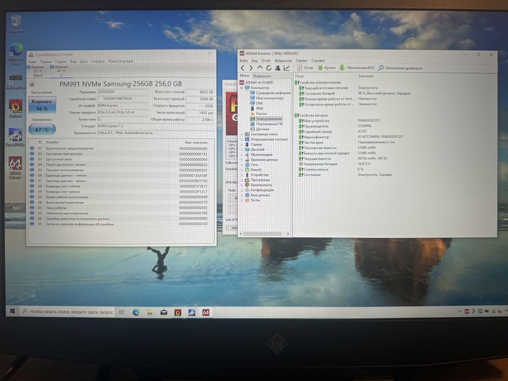Select Суммарная информация in tree
This screenshot has height=381, width=508.
coord(271,93)
